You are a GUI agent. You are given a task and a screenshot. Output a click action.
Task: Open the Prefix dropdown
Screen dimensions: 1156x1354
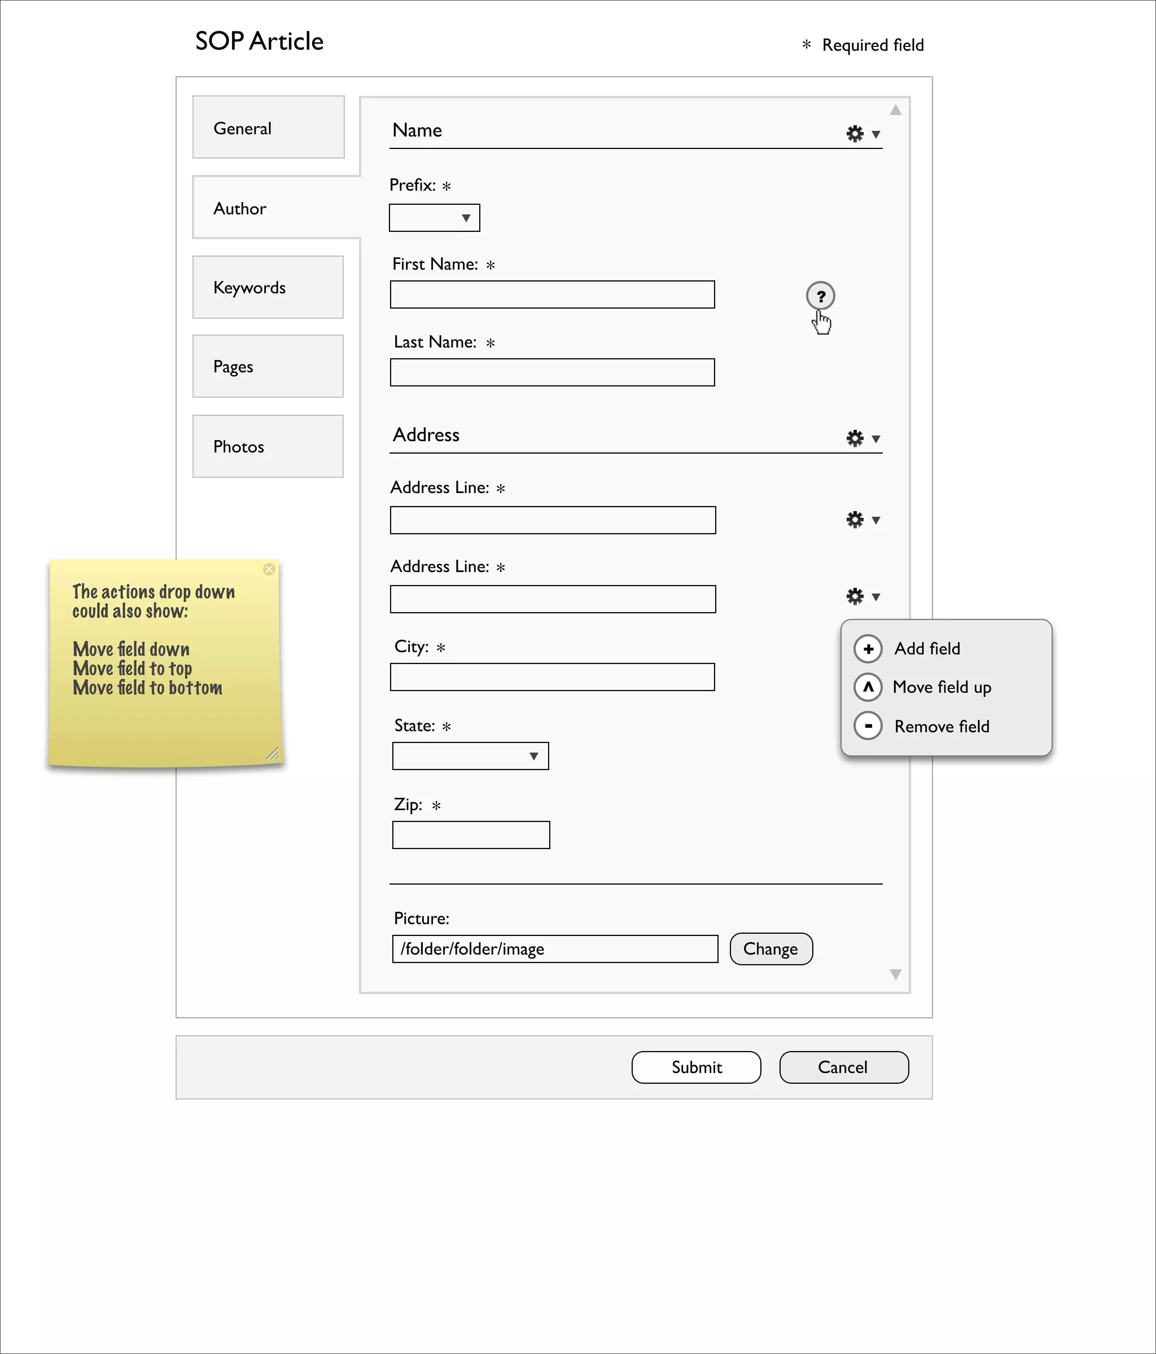click(435, 218)
